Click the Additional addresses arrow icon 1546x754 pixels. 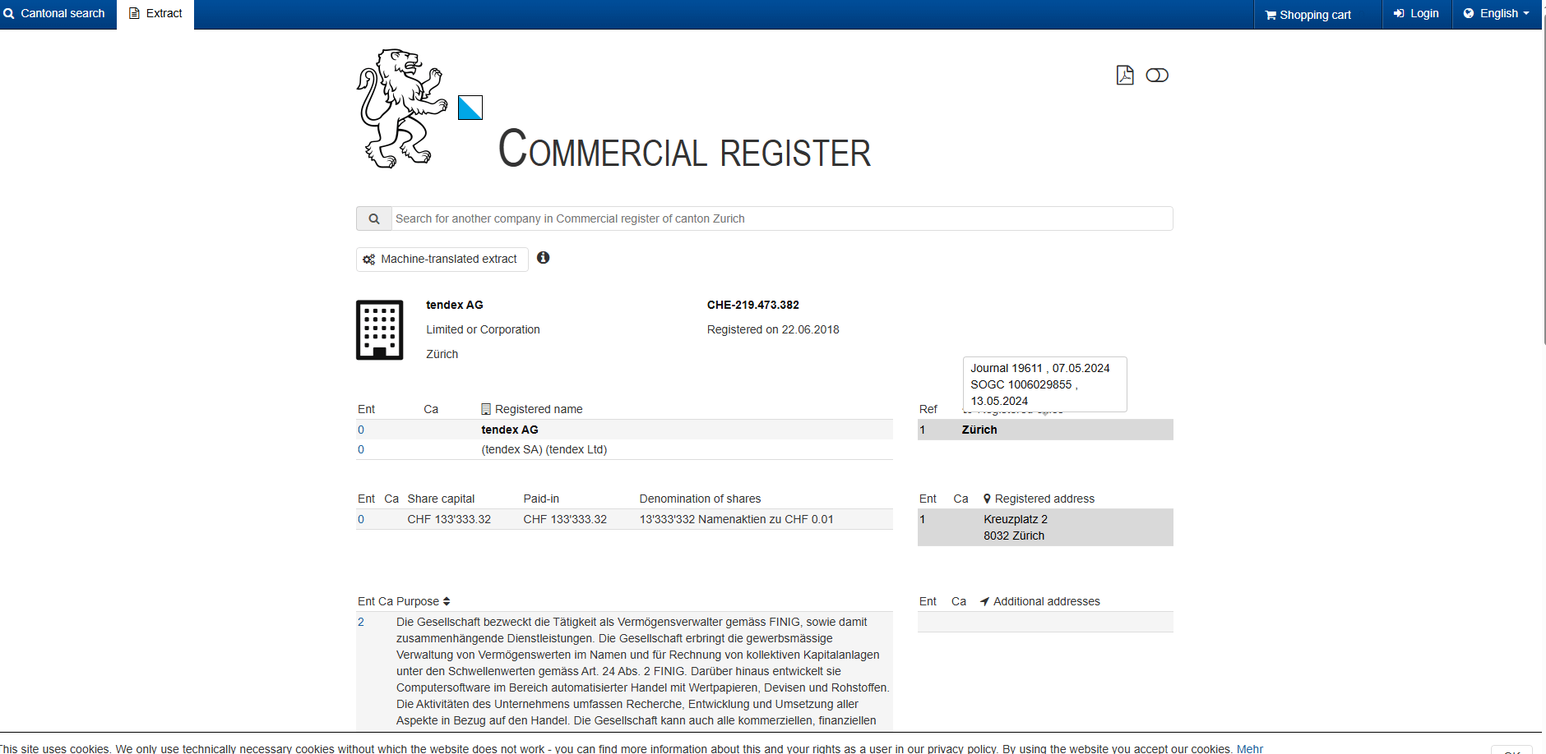tap(984, 601)
